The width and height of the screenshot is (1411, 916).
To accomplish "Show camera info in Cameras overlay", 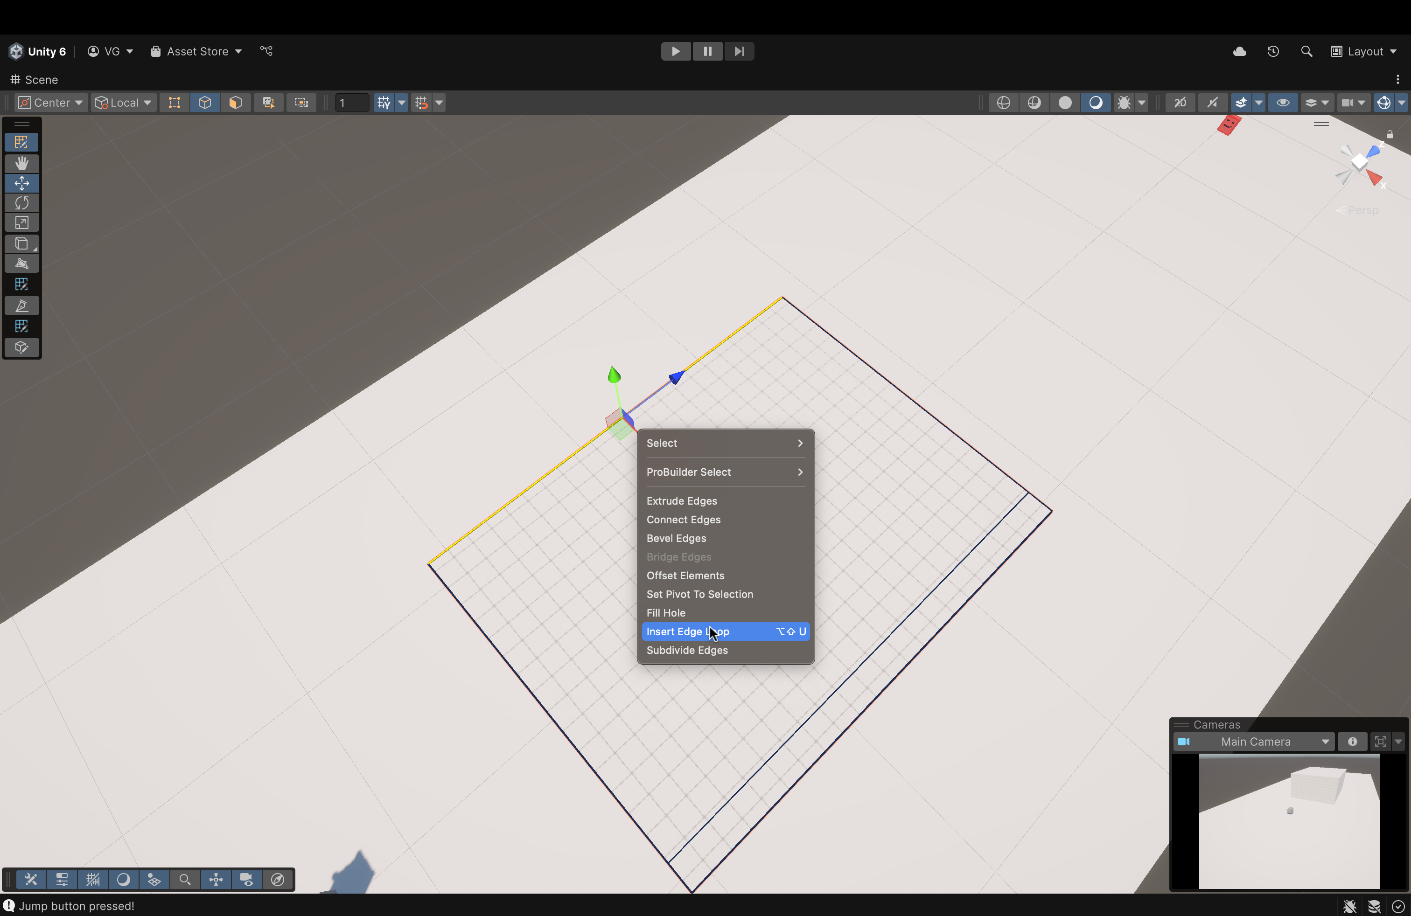I will [1352, 742].
